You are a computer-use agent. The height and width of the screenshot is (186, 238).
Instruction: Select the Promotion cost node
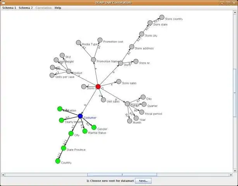100,40
